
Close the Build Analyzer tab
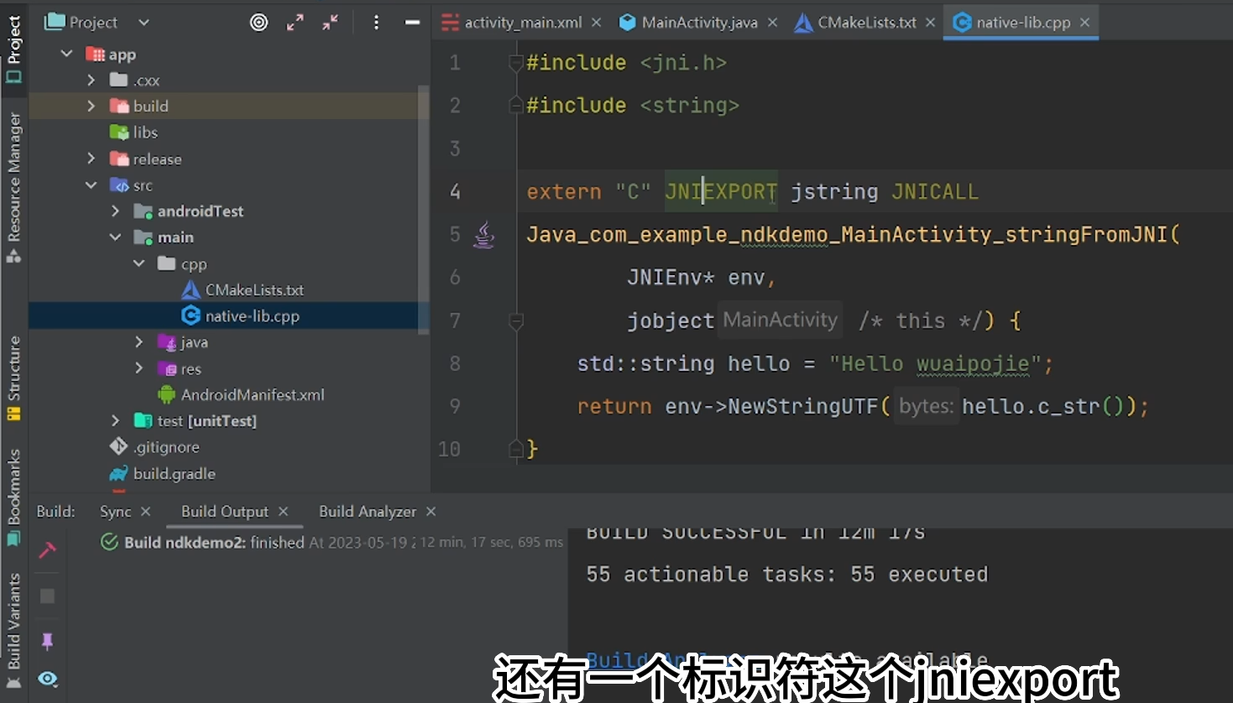pyautogui.click(x=431, y=511)
